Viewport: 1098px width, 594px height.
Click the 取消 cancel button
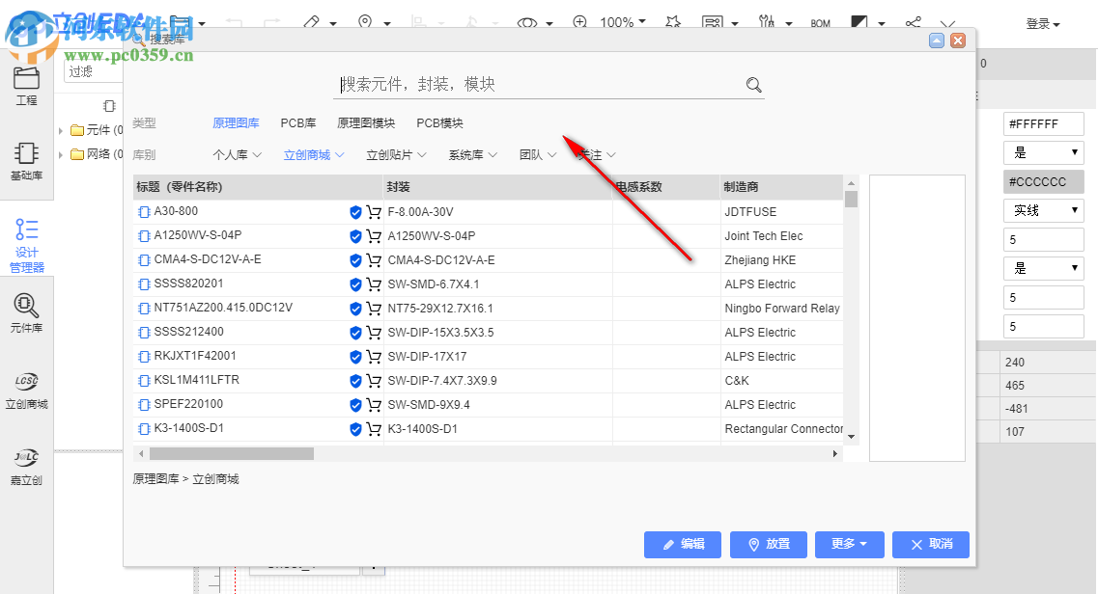[931, 545]
